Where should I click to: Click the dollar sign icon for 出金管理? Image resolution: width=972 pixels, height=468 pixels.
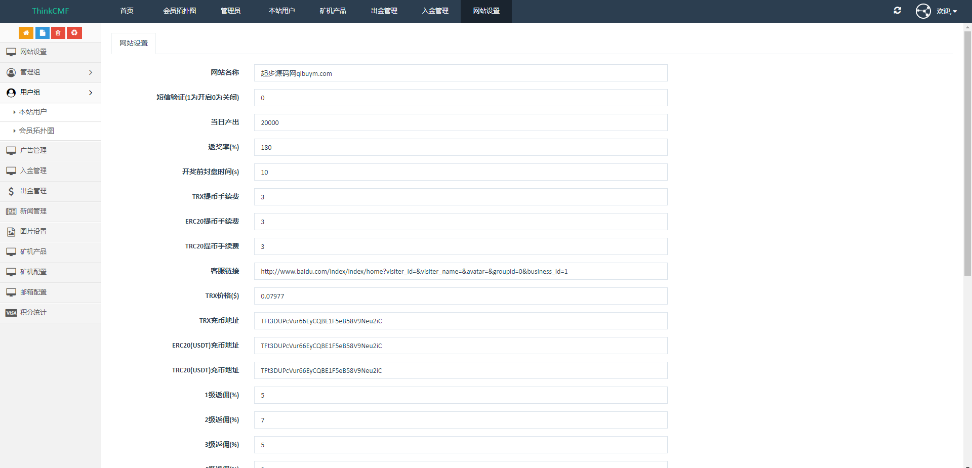(x=11, y=191)
